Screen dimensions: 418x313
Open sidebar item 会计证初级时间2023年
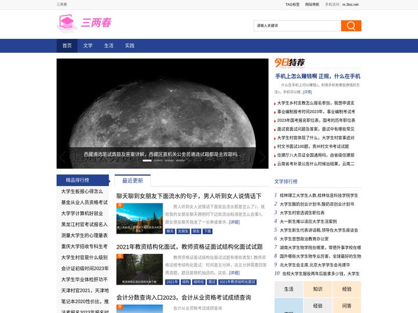click(x=85, y=268)
